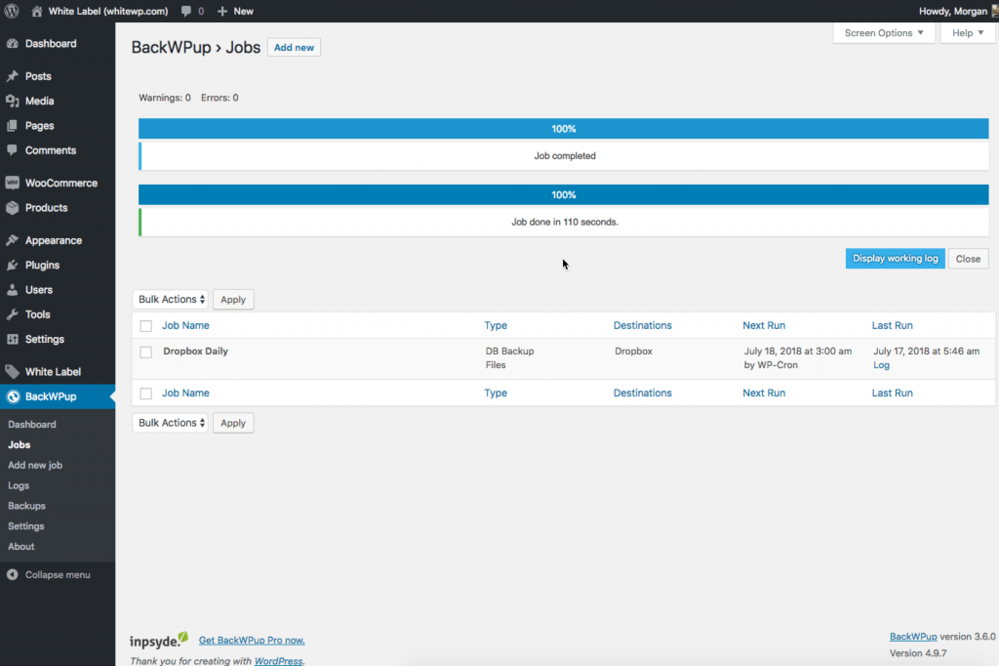
Task: Click the Dashboard gauge icon in sidebar
Action: 12,43
